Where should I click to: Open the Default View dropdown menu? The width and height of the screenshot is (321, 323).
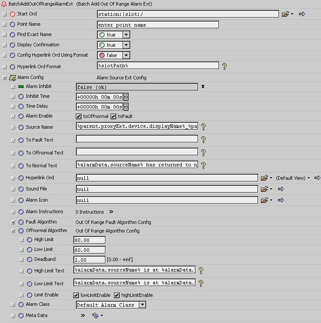[309, 178]
